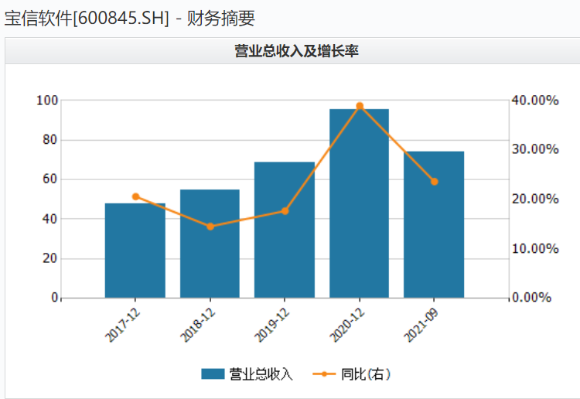Screen dimensions: 580x399
Task: Click the right axis value 10.00%
Action: point(535,248)
